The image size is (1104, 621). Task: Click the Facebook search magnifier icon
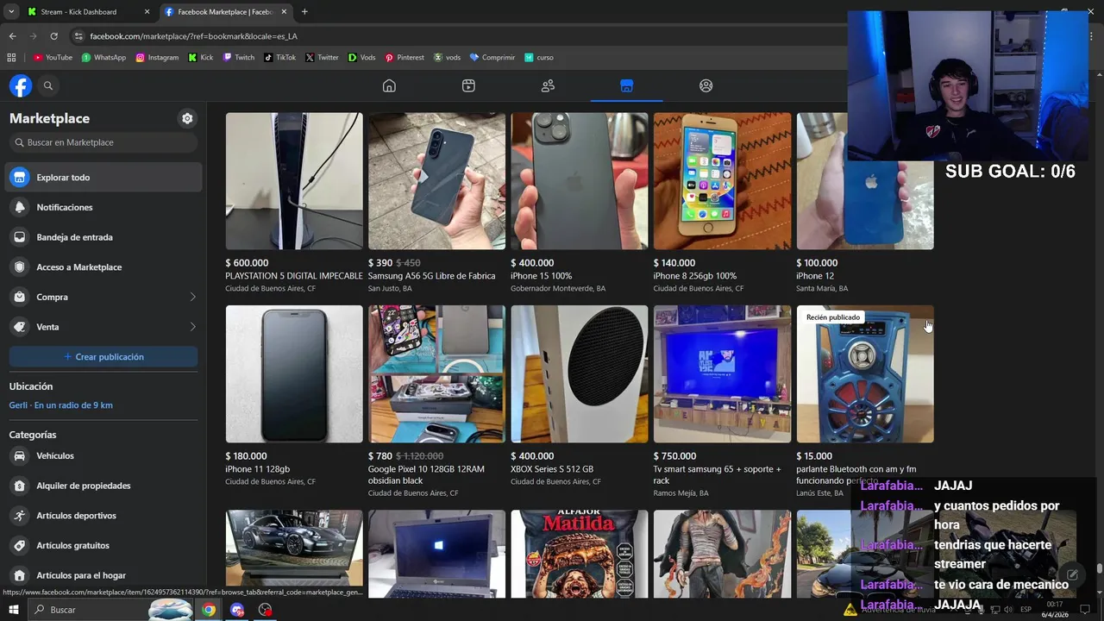click(48, 85)
